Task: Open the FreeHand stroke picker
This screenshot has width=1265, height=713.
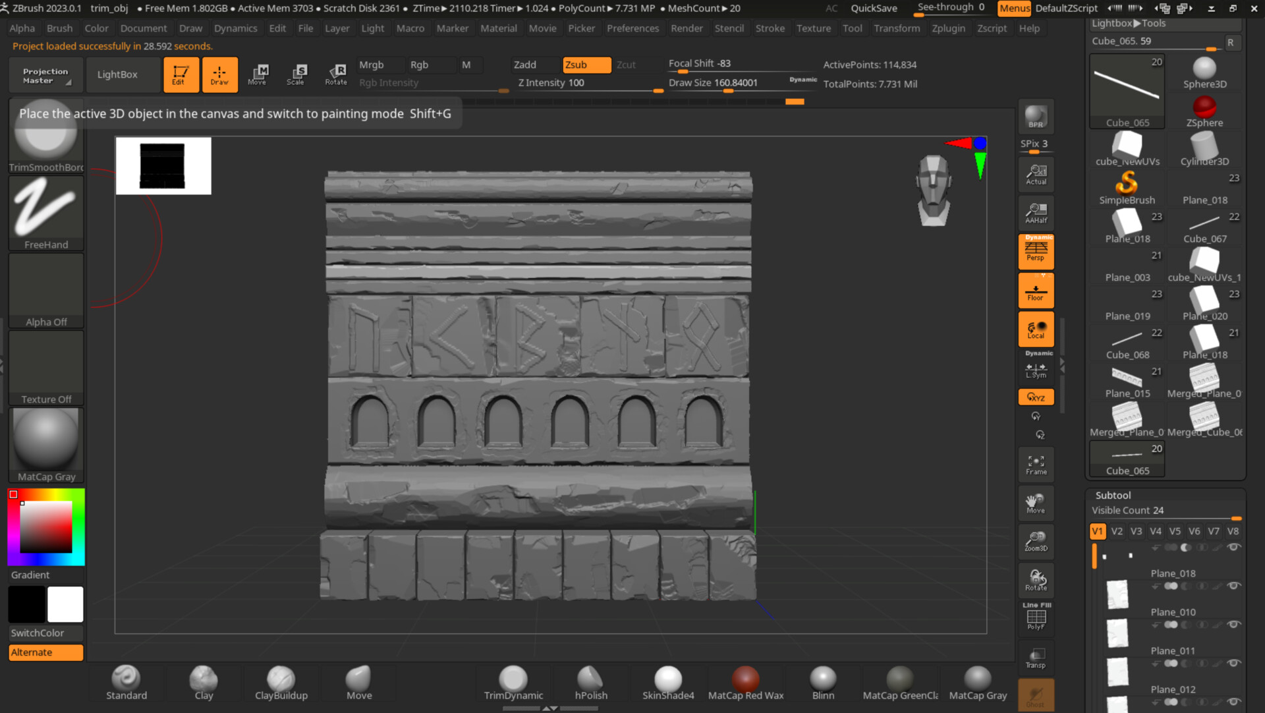Action: (x=46, y=214)
